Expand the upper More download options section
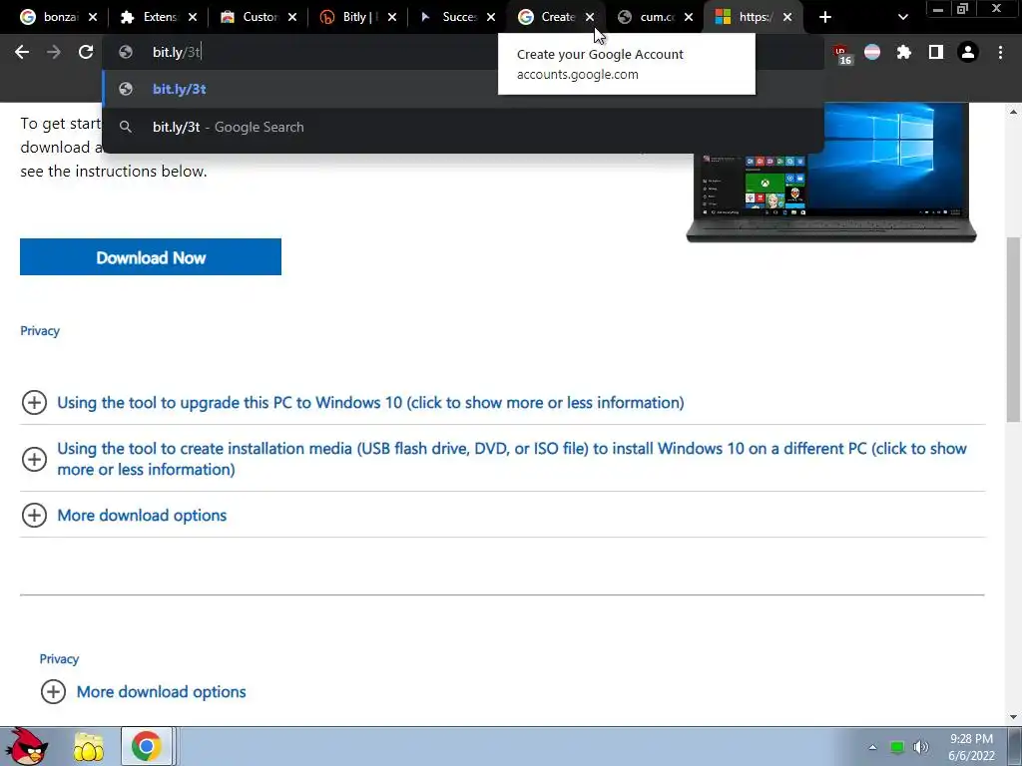The width and height of the screenshot is (1022, 766). click(x=142, y=516)
